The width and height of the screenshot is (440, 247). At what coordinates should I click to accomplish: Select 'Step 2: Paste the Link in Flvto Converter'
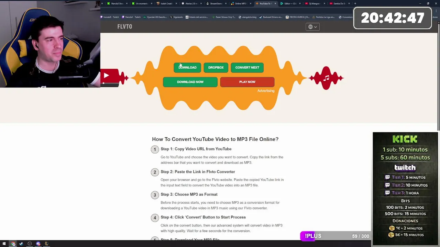tap(198, 172)
